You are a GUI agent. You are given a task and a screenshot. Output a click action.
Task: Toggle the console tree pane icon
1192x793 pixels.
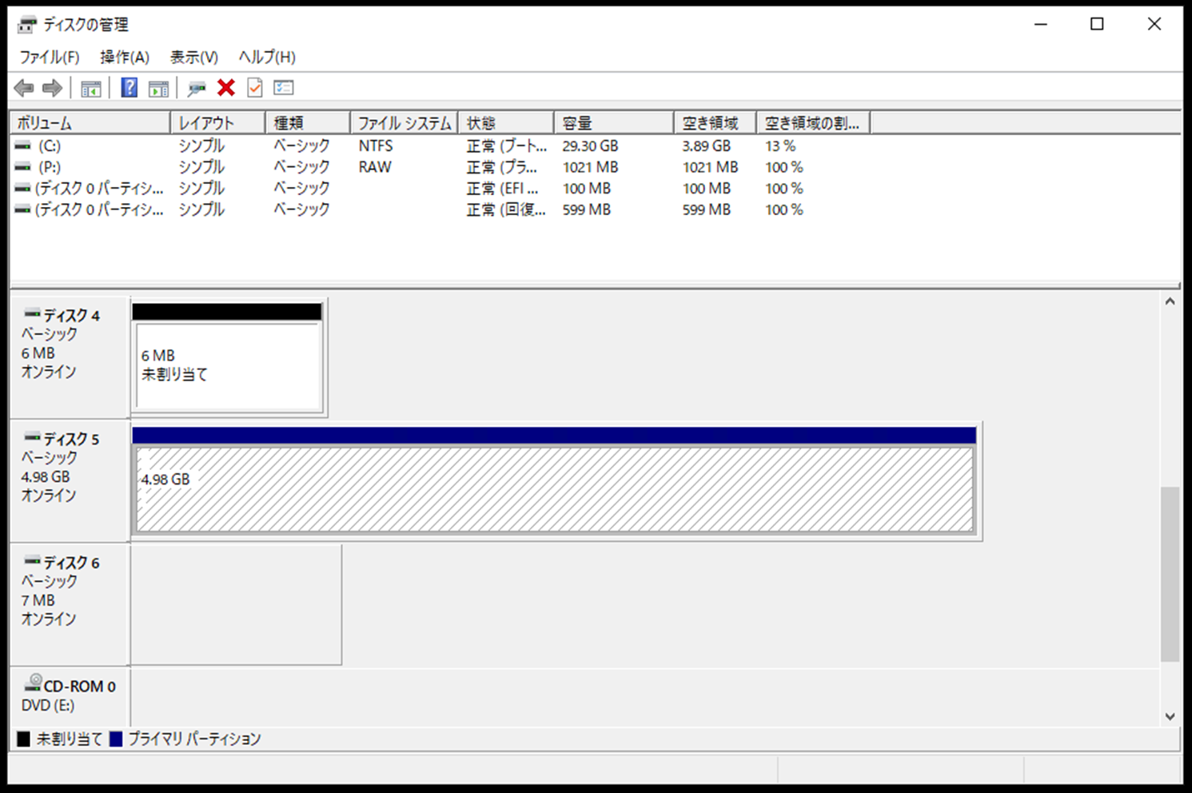tap(91, 88)
